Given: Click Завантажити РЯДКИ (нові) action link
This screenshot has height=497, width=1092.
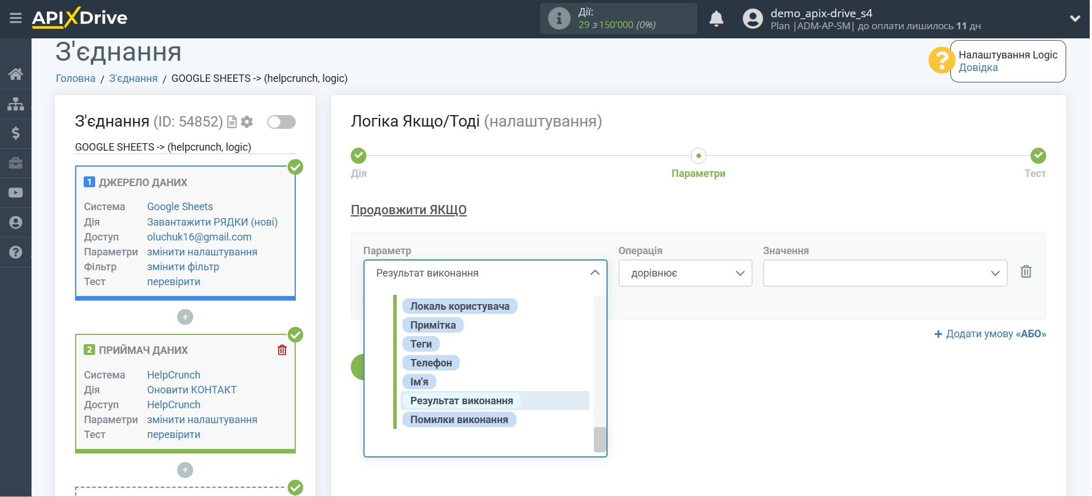Looking at the screenshot, I should 212,222.
